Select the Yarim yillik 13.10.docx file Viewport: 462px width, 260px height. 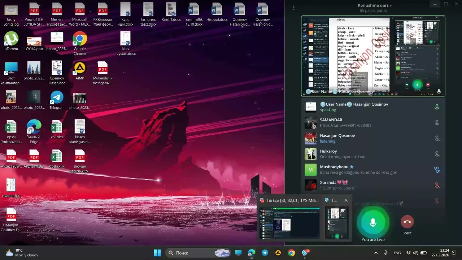pyautogui.click(x=194, y=14)
